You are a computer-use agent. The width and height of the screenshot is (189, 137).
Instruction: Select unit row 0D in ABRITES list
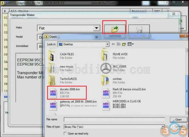tap(5, 77)
